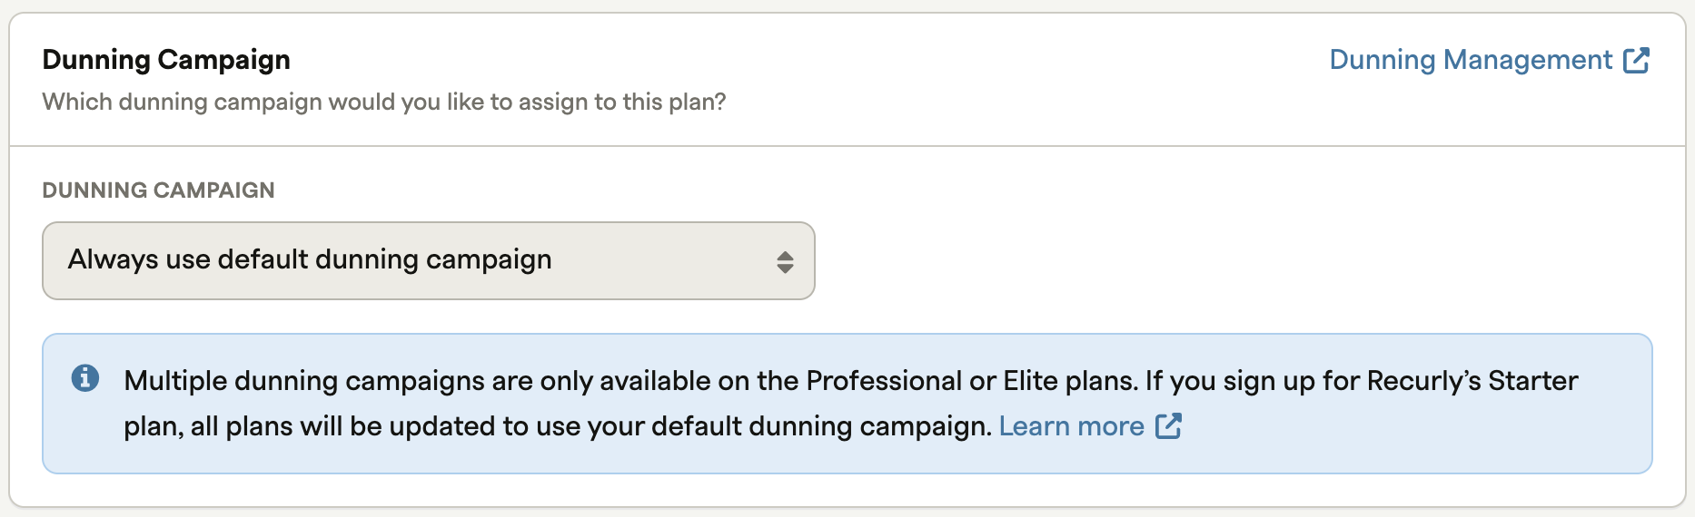Screen dimensions: 1695x517
Task: Open the dunning campaign select box
Action: (x=429, y=260)
